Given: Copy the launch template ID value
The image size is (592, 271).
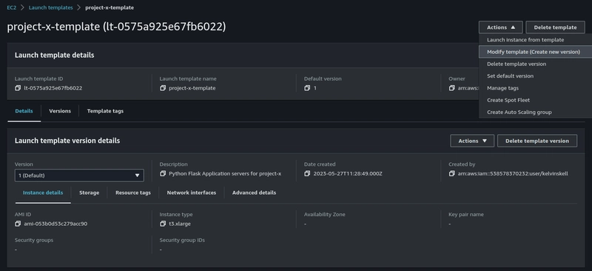Looking at the screenshot, I should click(17, 88).
